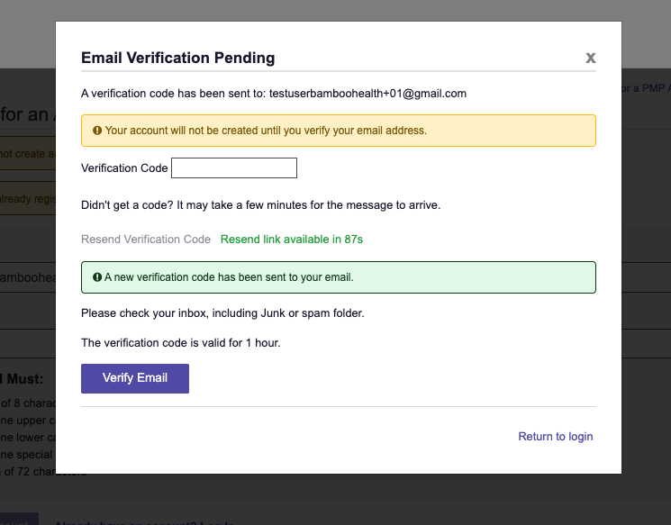The width and height of the screenshot is (671, 525).
Task: Click the green new code sent message
Action: [339, 277]
